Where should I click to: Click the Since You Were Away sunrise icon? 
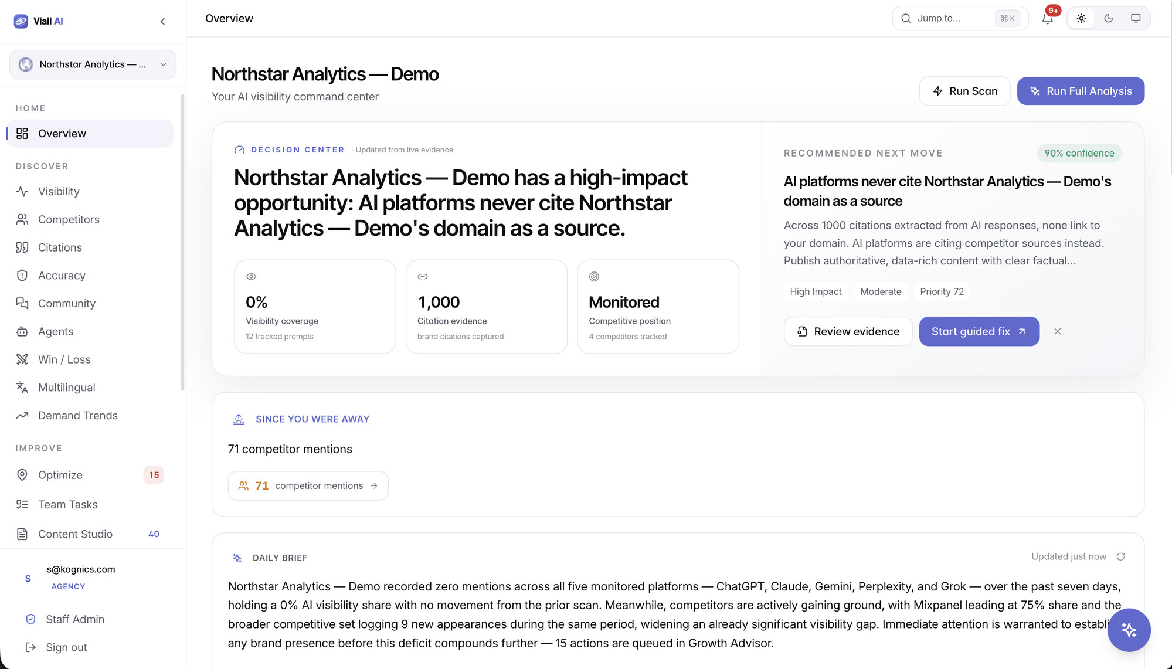point(239,419)
